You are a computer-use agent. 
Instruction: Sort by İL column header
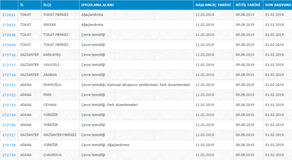pyautogui.click(x=22, y=5)
